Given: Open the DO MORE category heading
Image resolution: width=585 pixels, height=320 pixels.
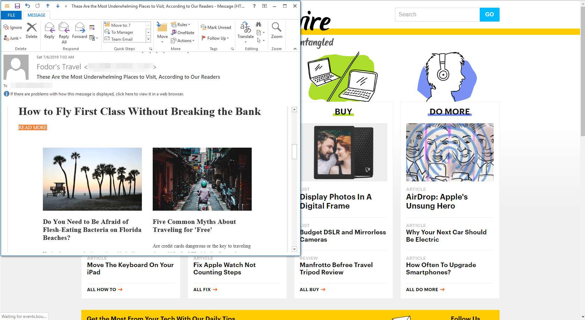Looking at the screenshot, I should pyautogui.click(x=450, y=111).
